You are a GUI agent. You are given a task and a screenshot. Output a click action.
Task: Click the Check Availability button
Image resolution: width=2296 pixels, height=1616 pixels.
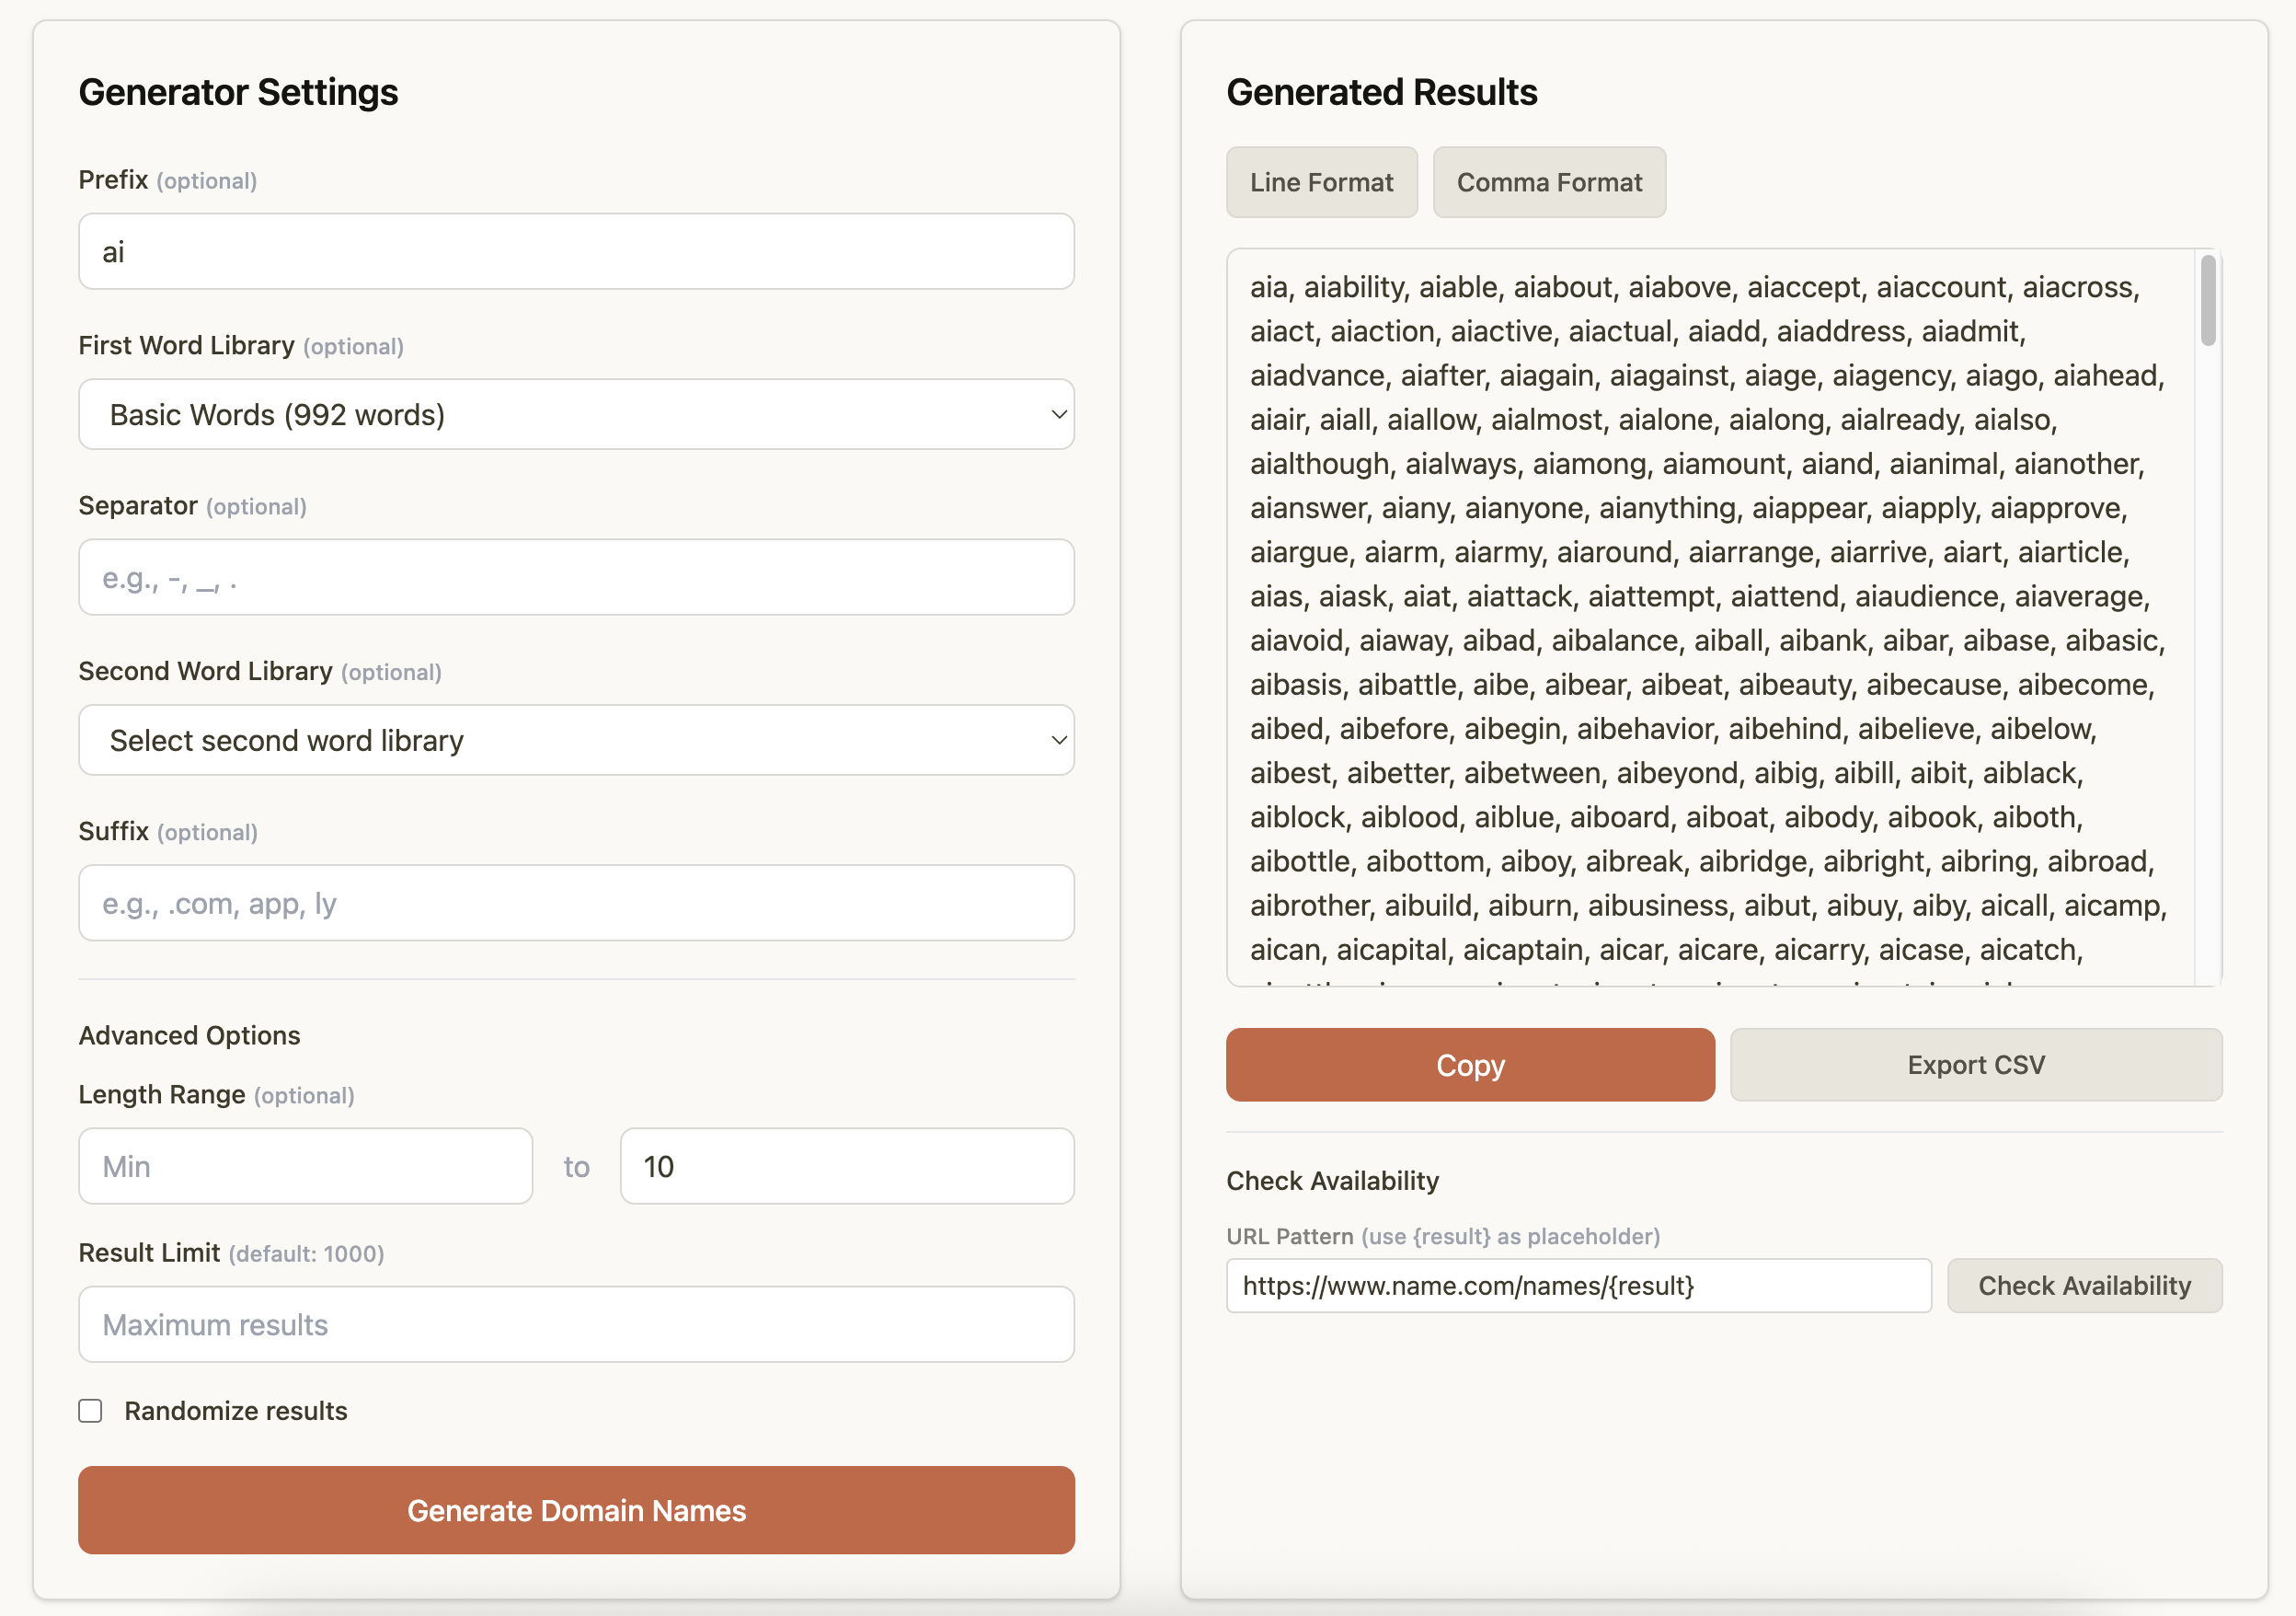coord(2084,1286)
